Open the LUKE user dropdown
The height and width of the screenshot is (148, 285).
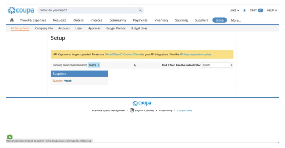click(234, 10)
